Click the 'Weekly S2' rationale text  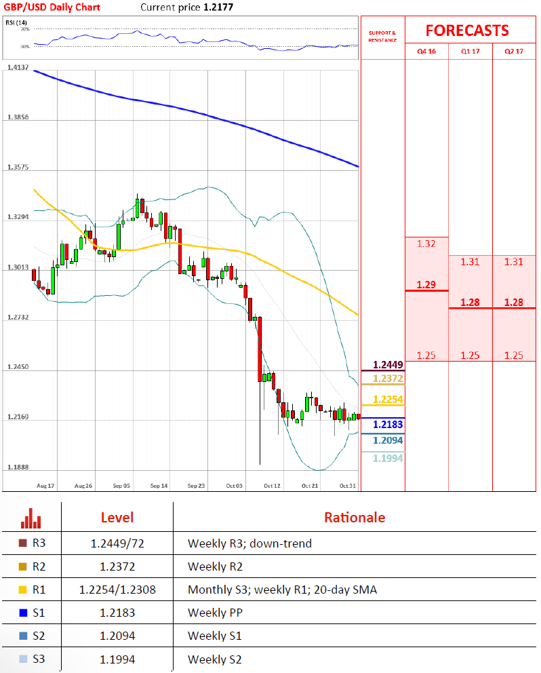214,659
